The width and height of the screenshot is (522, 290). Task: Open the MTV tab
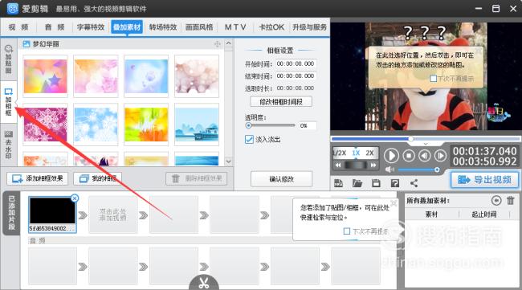point(235,27)
